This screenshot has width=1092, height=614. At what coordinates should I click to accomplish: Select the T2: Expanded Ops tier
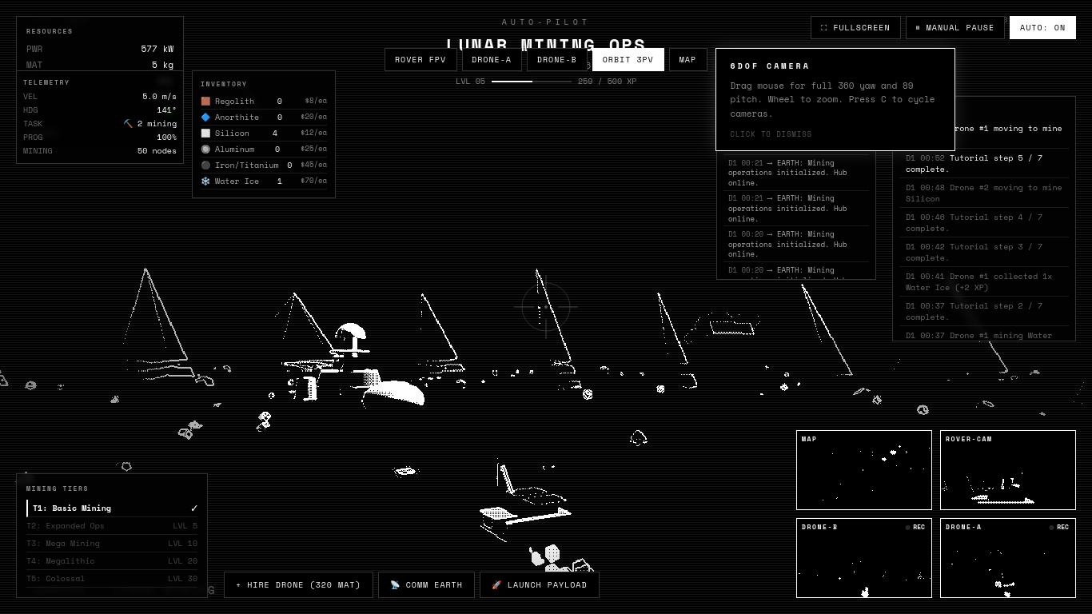pyautogui.click(x=112, y=526)
